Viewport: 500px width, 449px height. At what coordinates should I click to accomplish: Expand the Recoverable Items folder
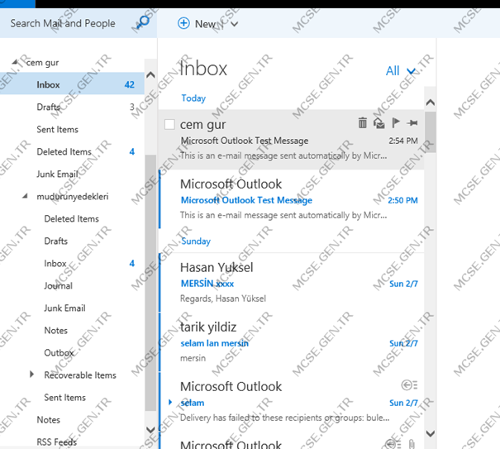tap(31, 374)
